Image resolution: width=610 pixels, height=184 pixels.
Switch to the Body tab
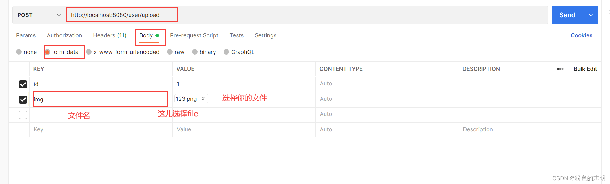point(149,35)
